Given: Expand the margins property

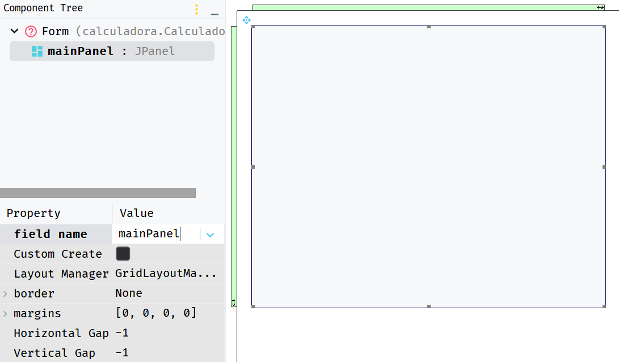Looking at the screenshot, I should click(5, 313).
